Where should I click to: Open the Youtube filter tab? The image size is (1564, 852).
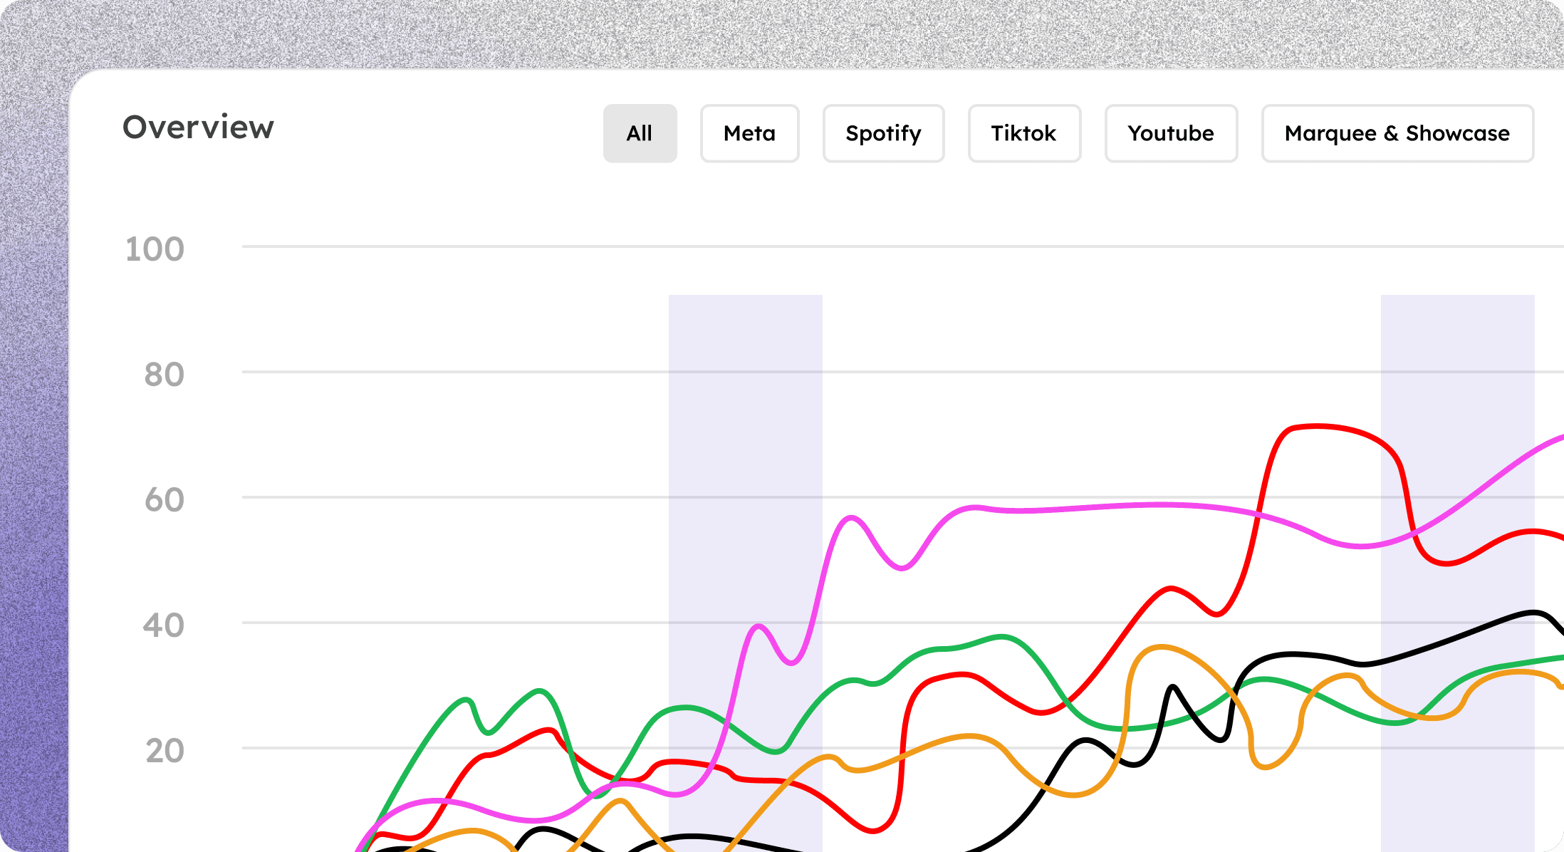(x=1170, y=133)
